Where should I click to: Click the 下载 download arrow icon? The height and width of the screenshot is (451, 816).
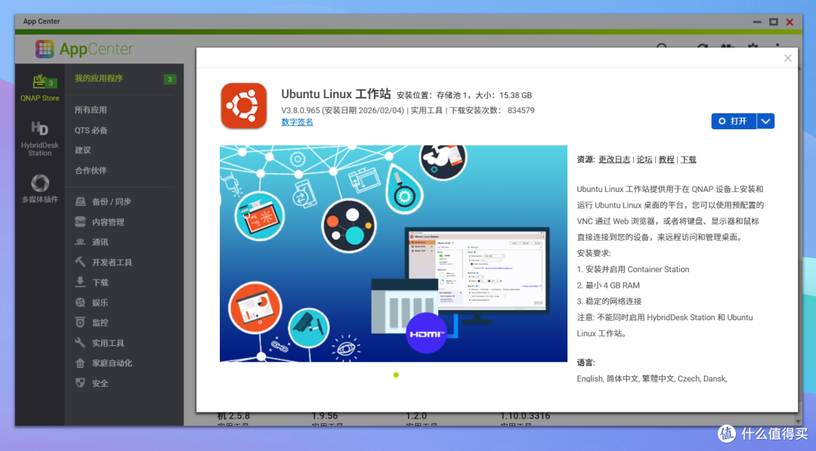80,282
